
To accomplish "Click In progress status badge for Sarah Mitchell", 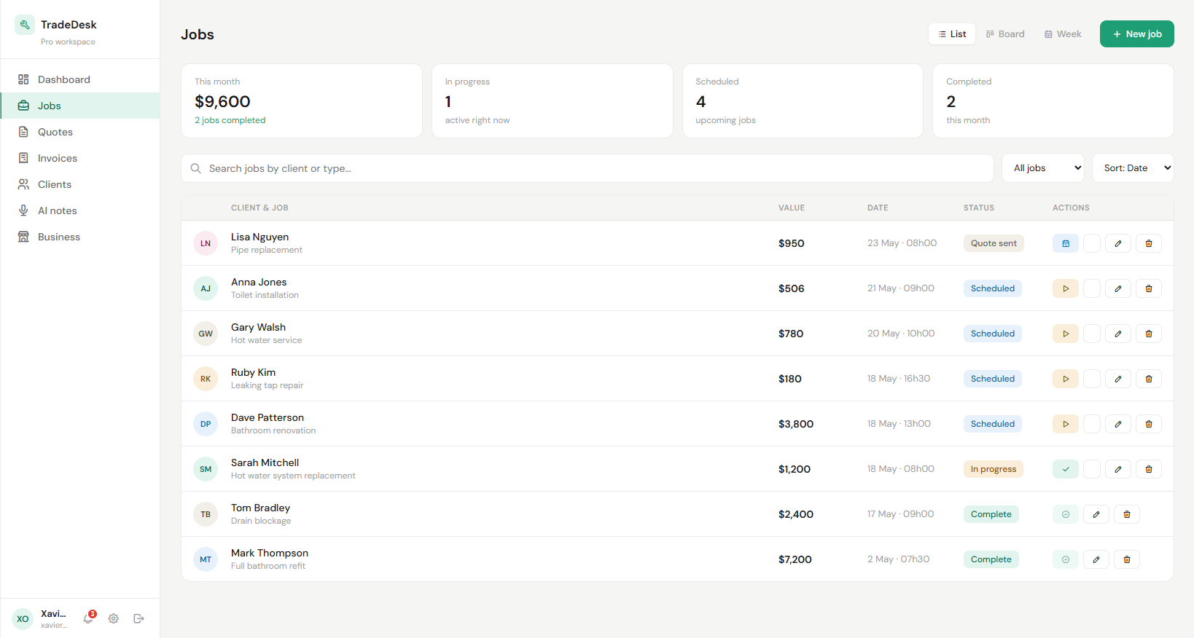I will point(993,469).
